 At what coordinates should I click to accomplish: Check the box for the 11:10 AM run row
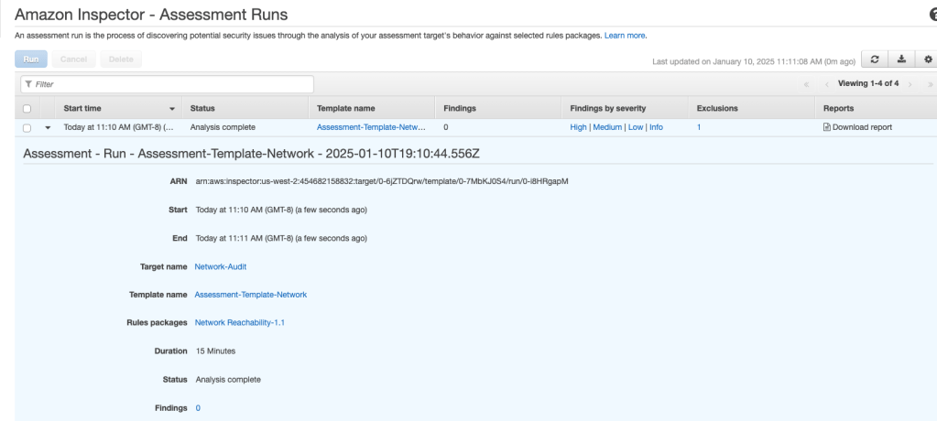coord(27,127)
